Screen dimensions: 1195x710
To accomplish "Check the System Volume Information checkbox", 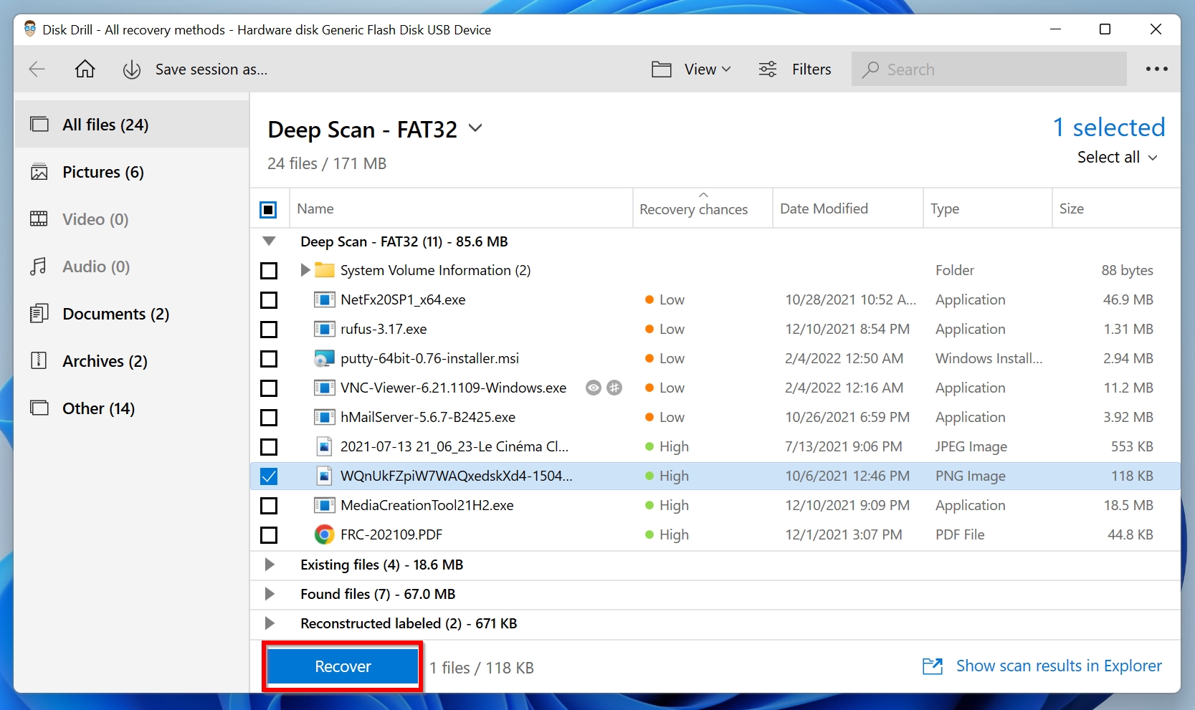I will (x=269, y=271).
